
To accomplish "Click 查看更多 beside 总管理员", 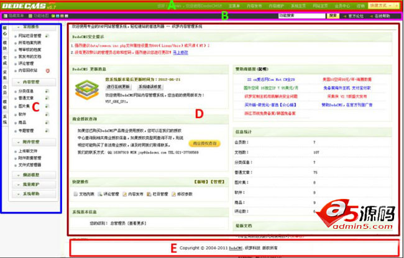I will pos(138,223).
